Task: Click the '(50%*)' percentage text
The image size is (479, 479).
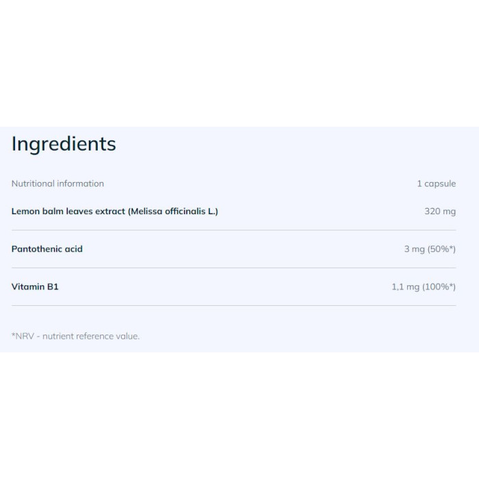Action: coord(441,249)
